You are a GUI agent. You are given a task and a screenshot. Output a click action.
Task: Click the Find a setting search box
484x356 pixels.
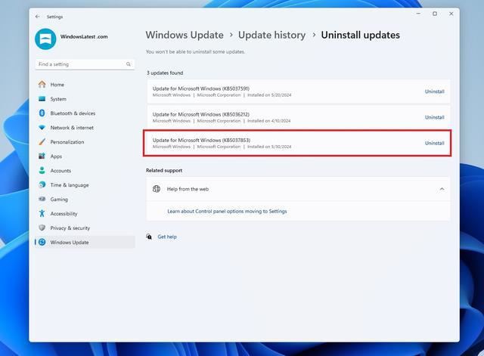pos(79,64)
